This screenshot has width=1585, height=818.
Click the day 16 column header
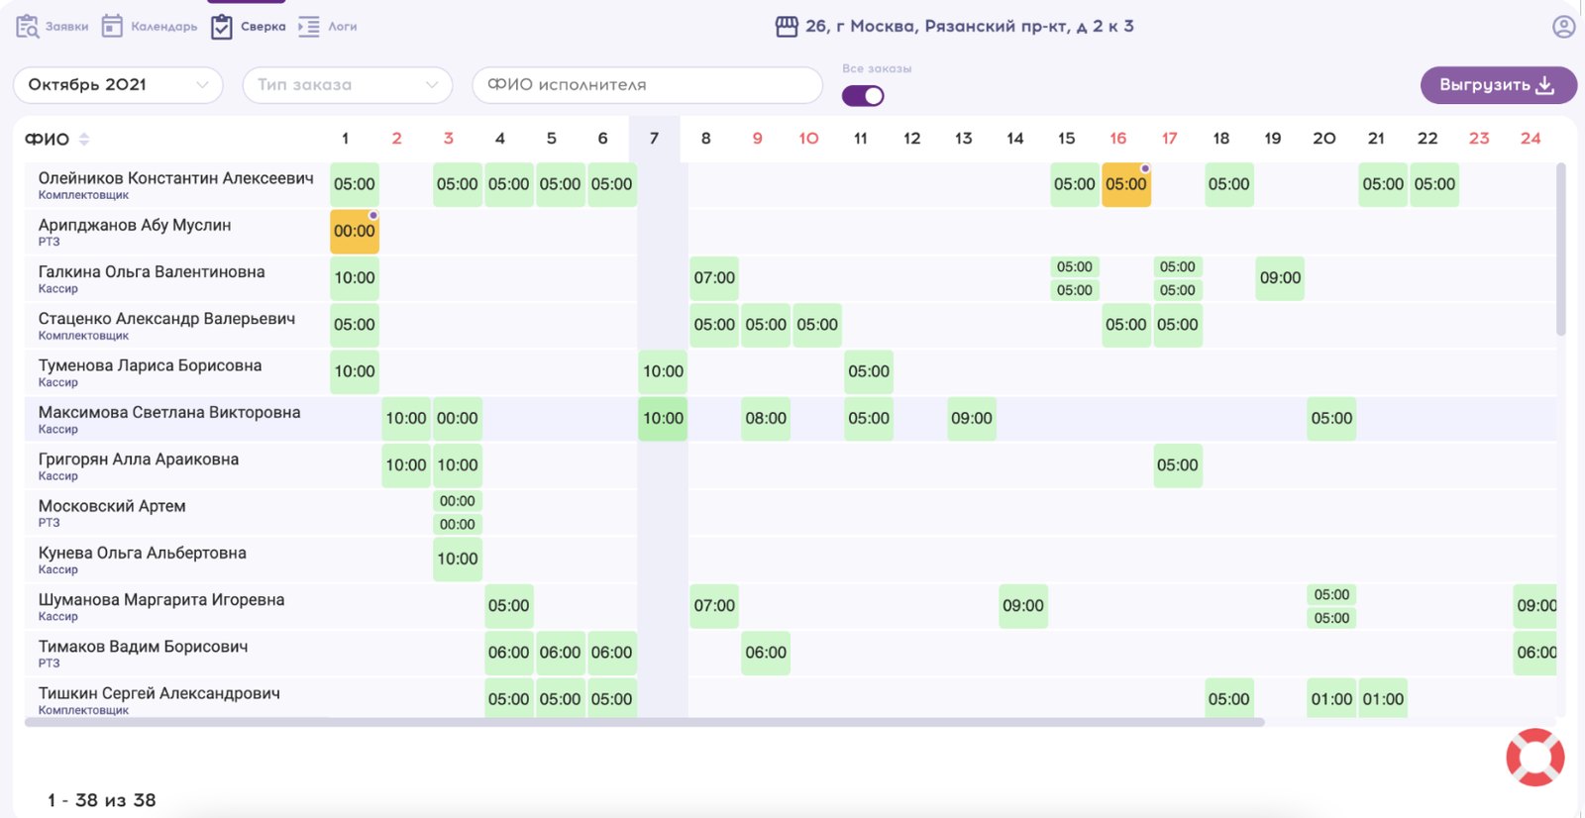coord(1118,139)
